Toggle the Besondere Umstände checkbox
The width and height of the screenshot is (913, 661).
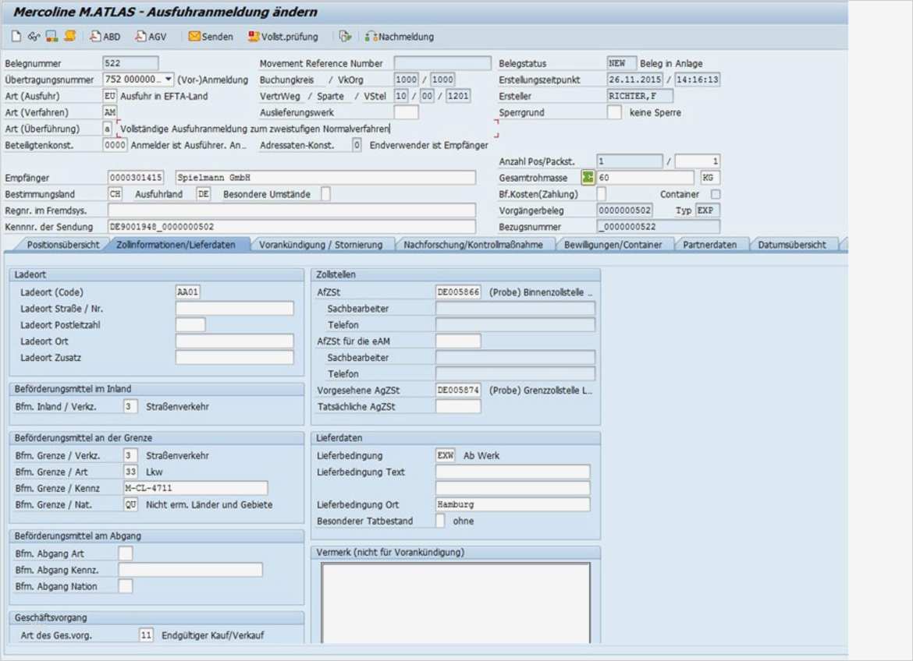tap(326, 194)
